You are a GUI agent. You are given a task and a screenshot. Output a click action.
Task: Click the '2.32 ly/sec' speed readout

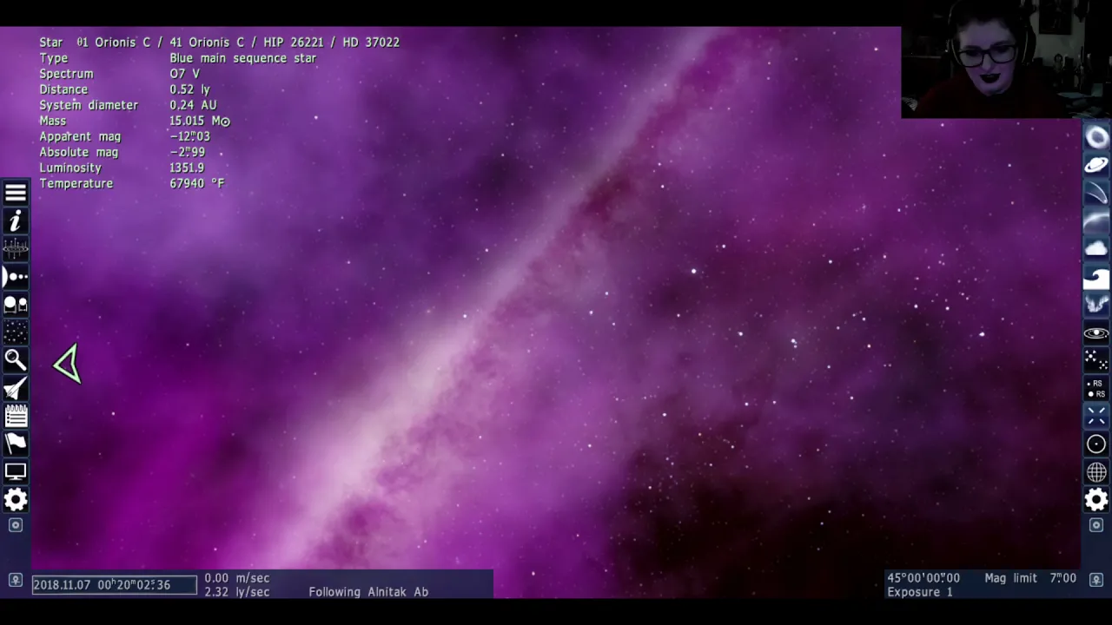point(237,592)
